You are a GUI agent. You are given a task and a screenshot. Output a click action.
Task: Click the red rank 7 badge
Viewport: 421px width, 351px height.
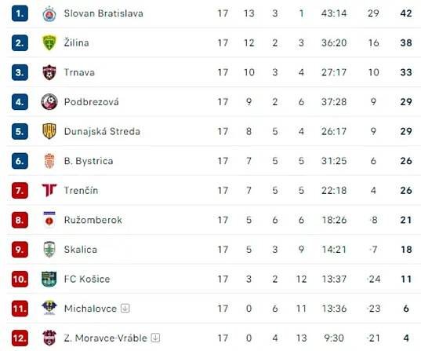(20, 191)
